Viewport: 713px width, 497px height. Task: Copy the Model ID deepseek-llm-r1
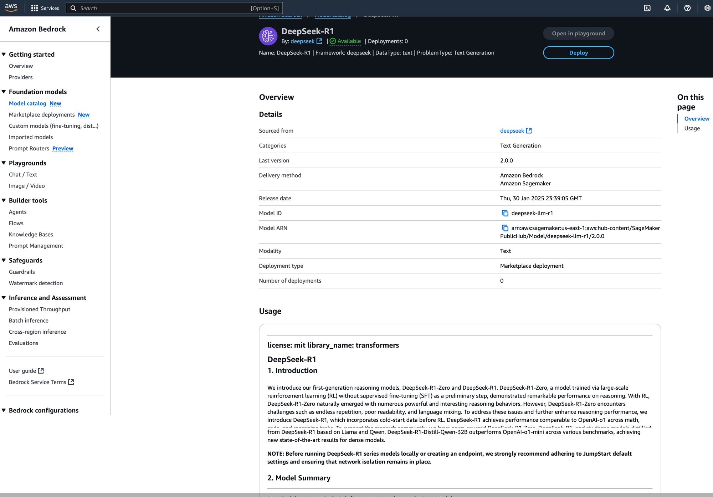point(505,213)
